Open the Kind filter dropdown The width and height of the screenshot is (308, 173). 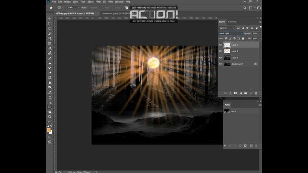[227, 28]
